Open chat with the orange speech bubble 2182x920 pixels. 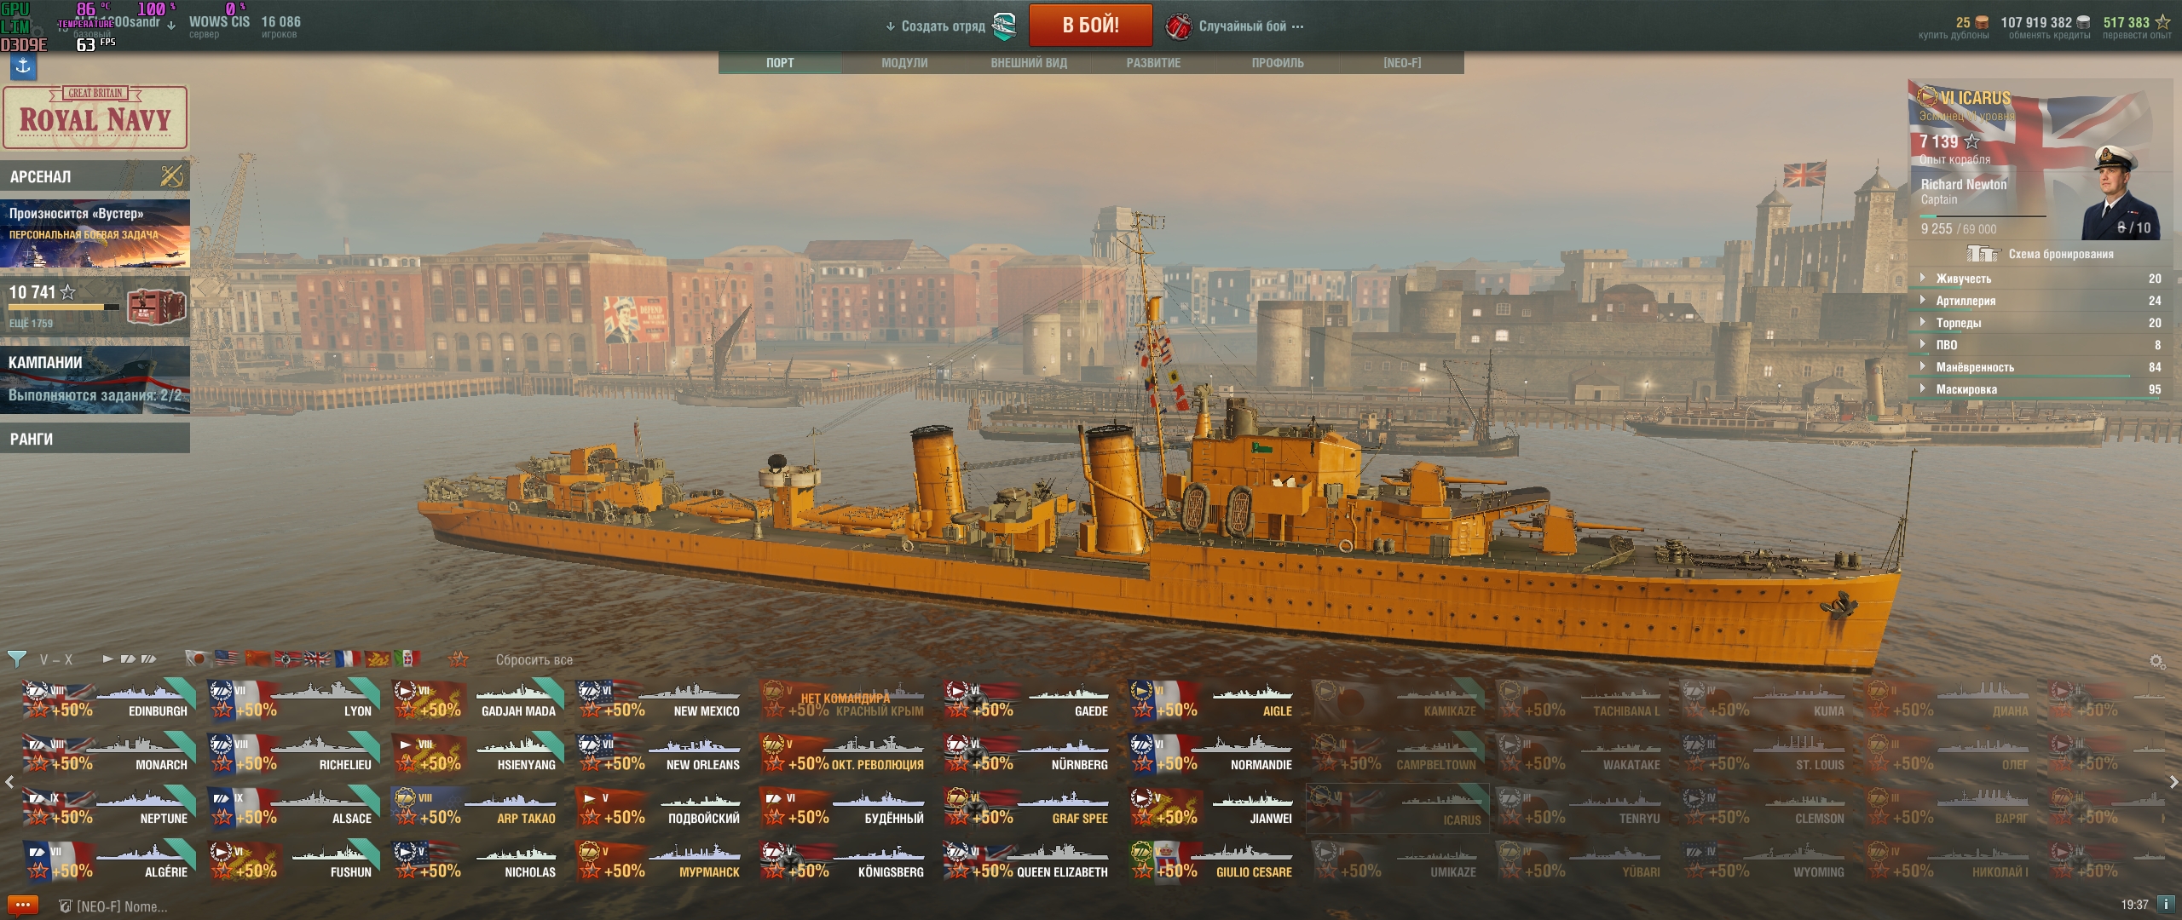tap(21, 906)
